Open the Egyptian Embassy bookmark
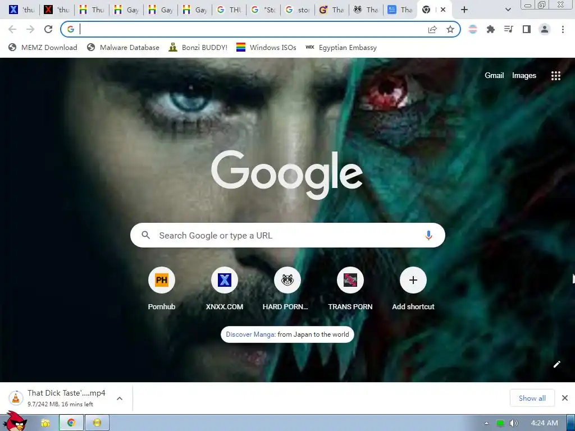Viewport: 575px width, 431px height. (x=341, y=47)
